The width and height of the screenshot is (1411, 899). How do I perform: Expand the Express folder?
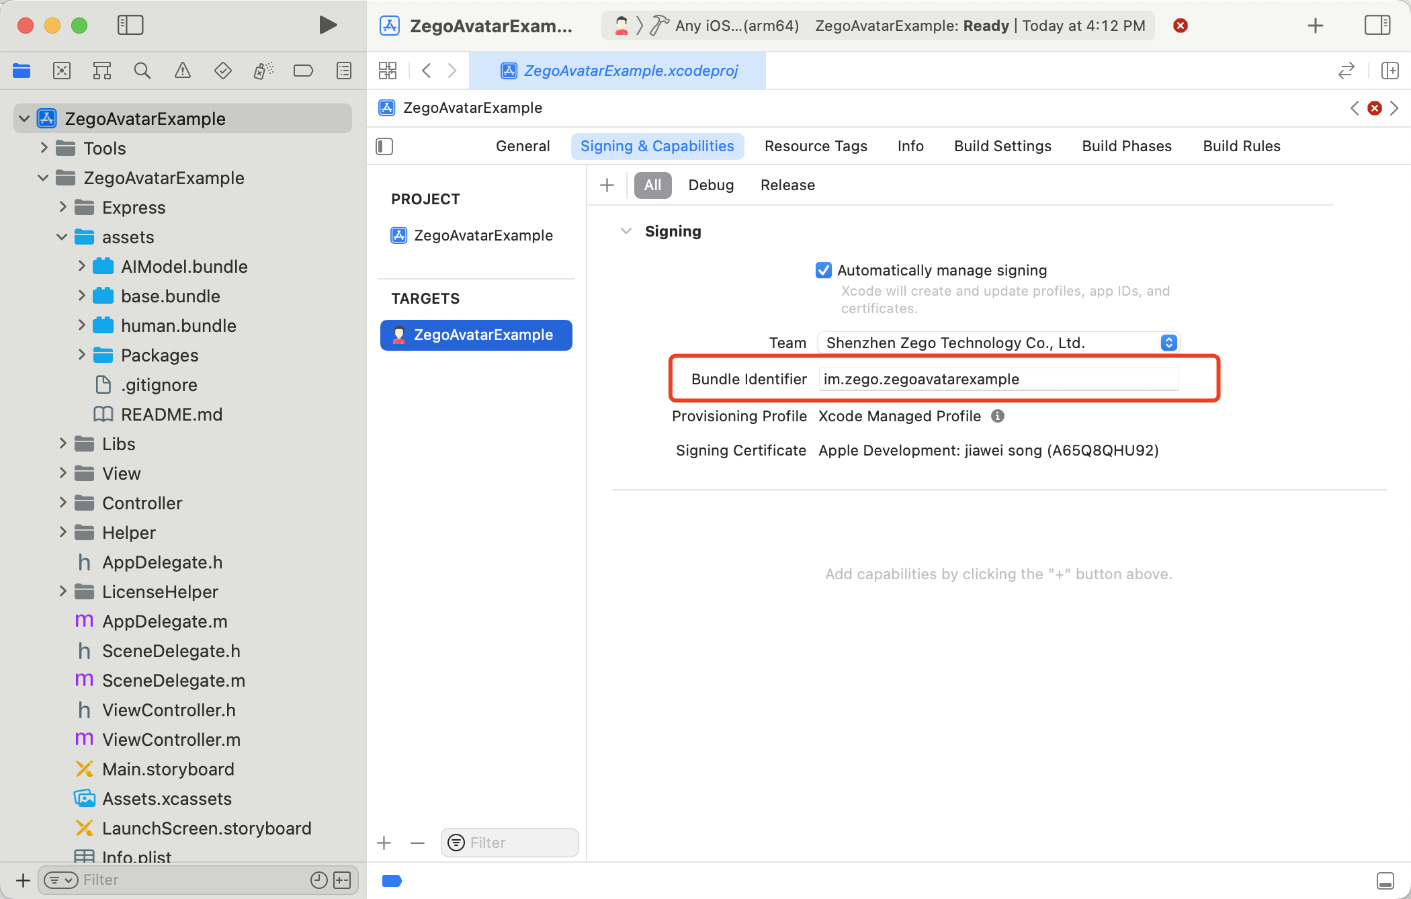pyautogui.click(x=62, y=207)
